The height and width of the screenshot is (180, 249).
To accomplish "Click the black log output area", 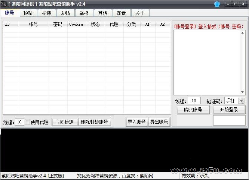I will (x=124, y=150).
